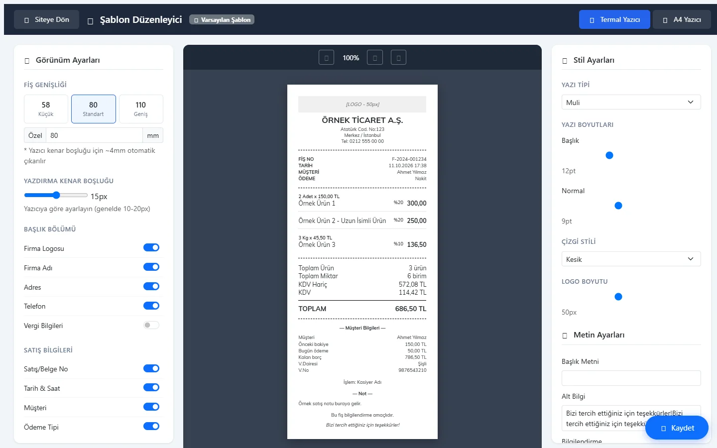Image resolution: width=717 pixels, height=448 pixels.
Task: Click the Örnek Ürün 2 - Uzun İsimli Ürün line
Action: [342, 221]
